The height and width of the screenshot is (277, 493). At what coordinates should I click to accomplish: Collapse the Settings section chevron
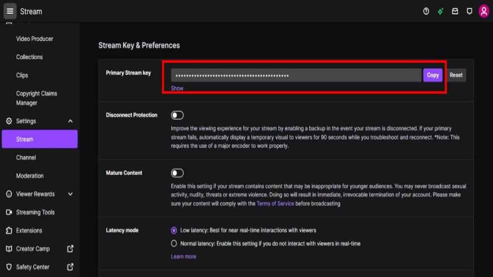[70, 121]
